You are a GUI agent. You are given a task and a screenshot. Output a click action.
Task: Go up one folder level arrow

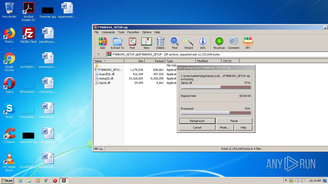pos(99,54)
